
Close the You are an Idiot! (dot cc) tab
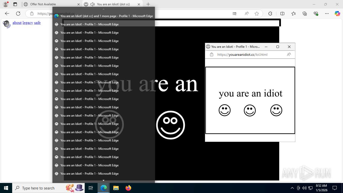139,4
